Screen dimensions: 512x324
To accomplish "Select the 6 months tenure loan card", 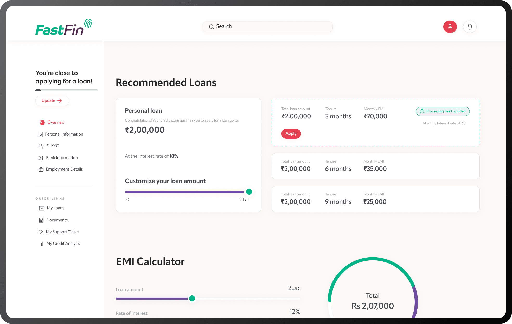I will point(375,166).
